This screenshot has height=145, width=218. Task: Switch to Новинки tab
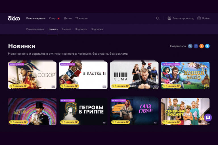[x=53, y=29]
